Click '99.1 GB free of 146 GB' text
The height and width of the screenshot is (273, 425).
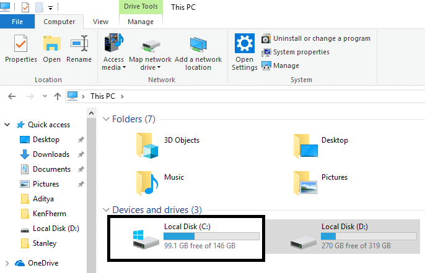[199, 246]
